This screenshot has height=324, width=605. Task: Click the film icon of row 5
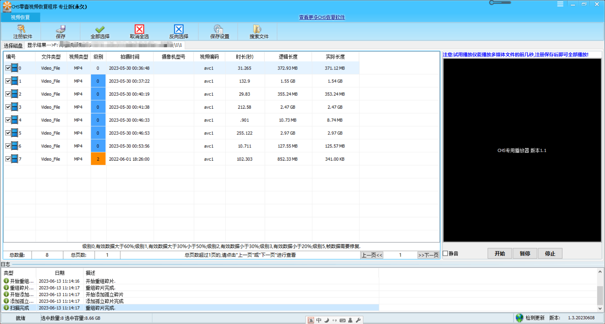14,133
